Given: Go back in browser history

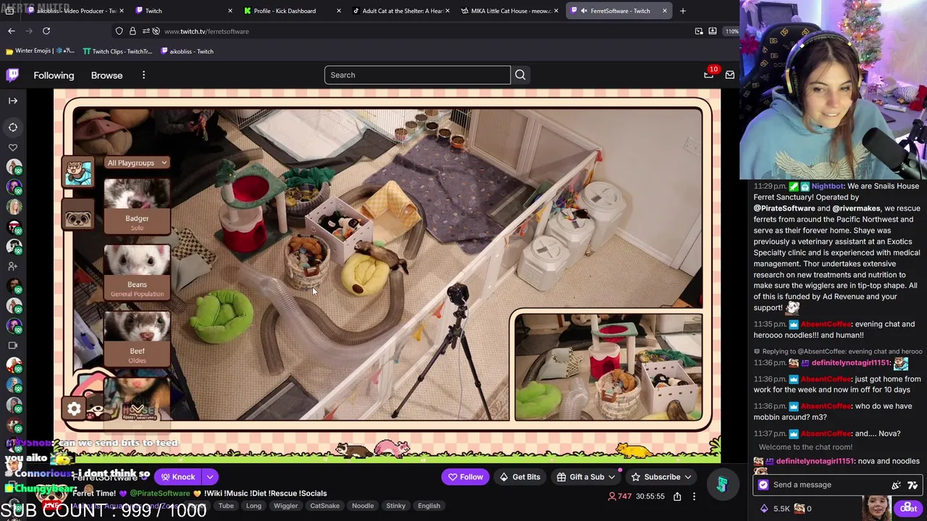Looking at the screenshot, I should 12,31.
